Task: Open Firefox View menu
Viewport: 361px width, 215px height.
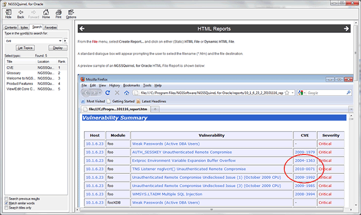Action: 102,86
